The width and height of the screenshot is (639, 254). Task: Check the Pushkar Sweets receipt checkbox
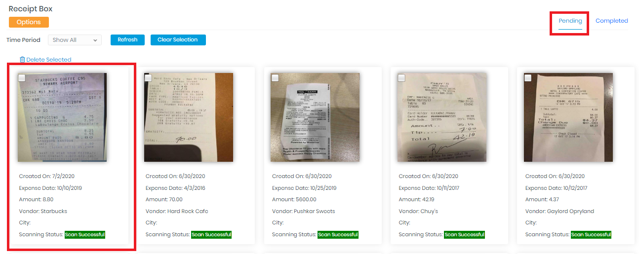pos(275,78)
